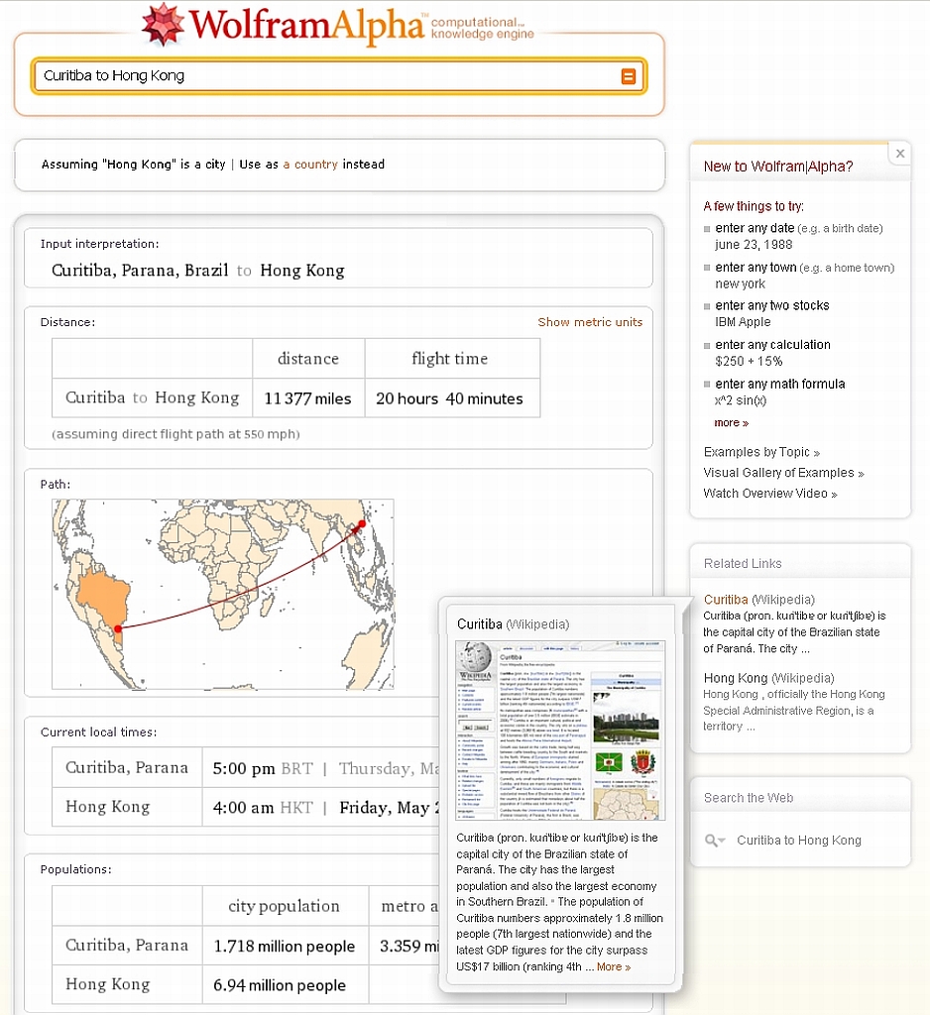Viewport: 930px width, 1015px height.
Task: Watch Overview Video link
Action: pyautogui.click(x=769, y=494)
